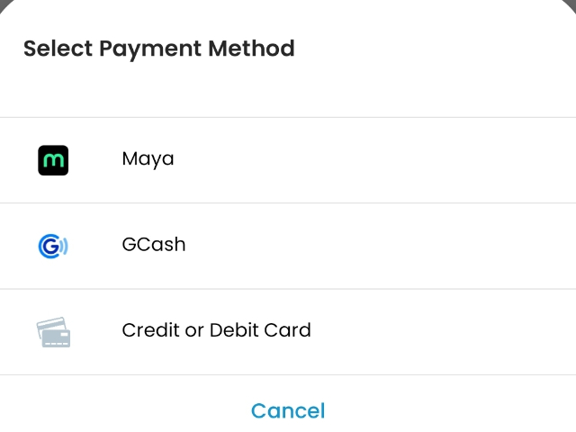Screen dimensions: 576x432
Task: Pick the G icon with signal waves
Action: (53, 246)
